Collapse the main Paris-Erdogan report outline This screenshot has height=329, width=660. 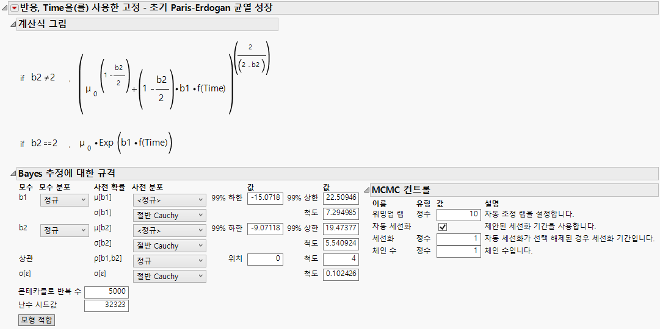pyautogui.click(x=5, y=8)
